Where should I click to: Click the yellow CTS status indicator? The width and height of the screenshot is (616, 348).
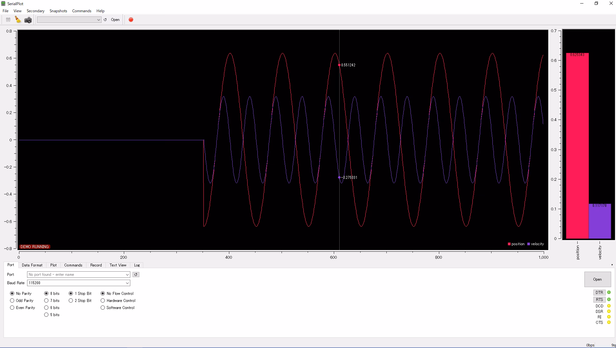[x=608, y=322]
